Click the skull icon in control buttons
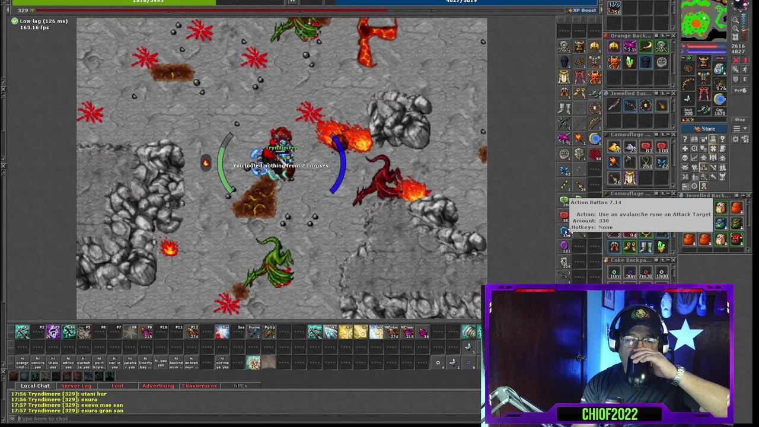 click(x=685, y=158)
